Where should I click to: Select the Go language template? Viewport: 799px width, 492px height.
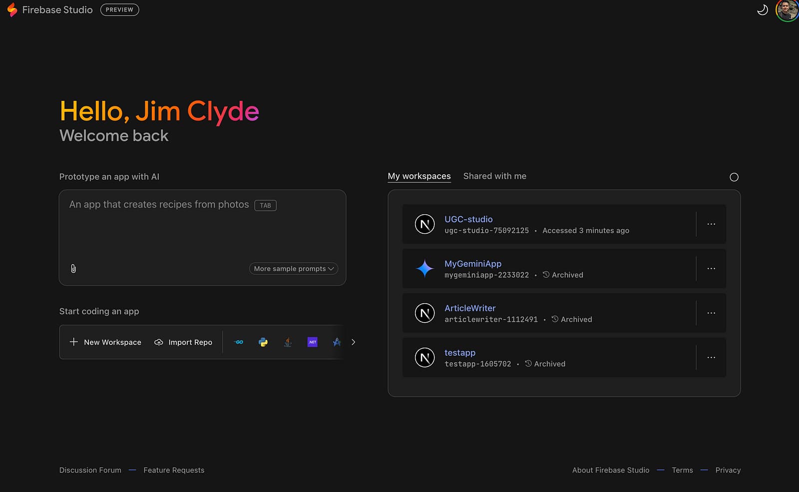(x=239, y=342)
